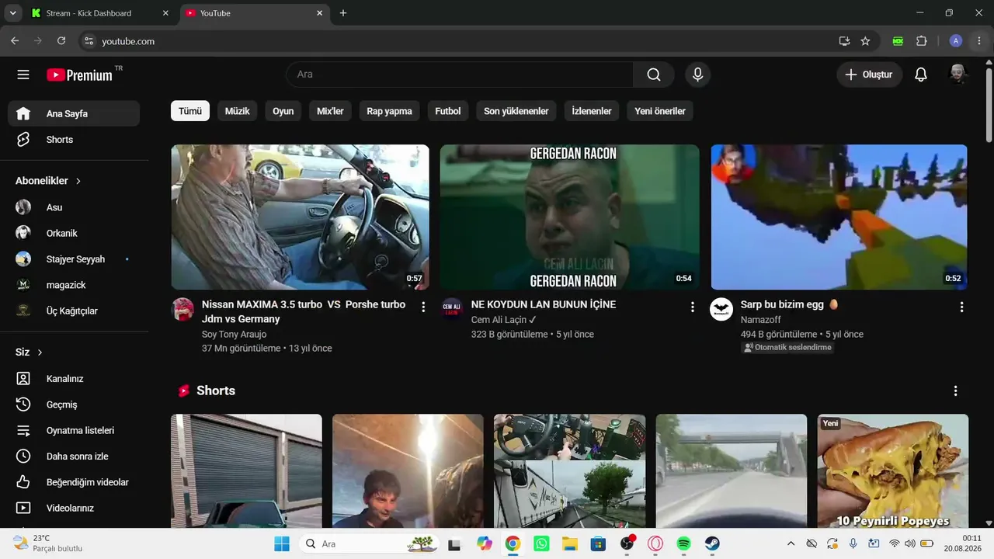Viewport: 994px width, 559px height.
Task: Open WhatsApp from the taskbar
Action: (x=541, y=543)
